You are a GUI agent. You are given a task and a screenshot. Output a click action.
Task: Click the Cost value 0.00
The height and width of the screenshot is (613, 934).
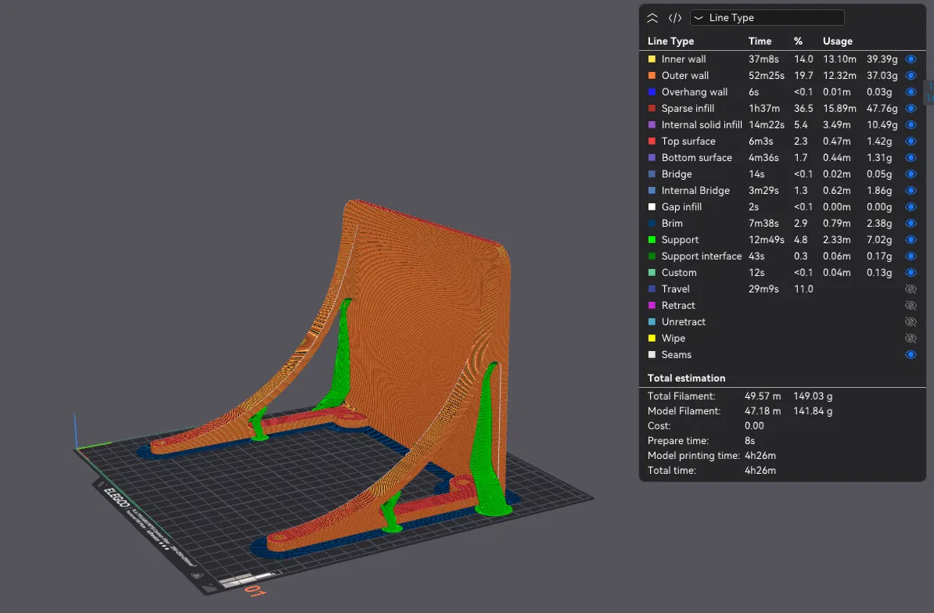coord(754,425)
